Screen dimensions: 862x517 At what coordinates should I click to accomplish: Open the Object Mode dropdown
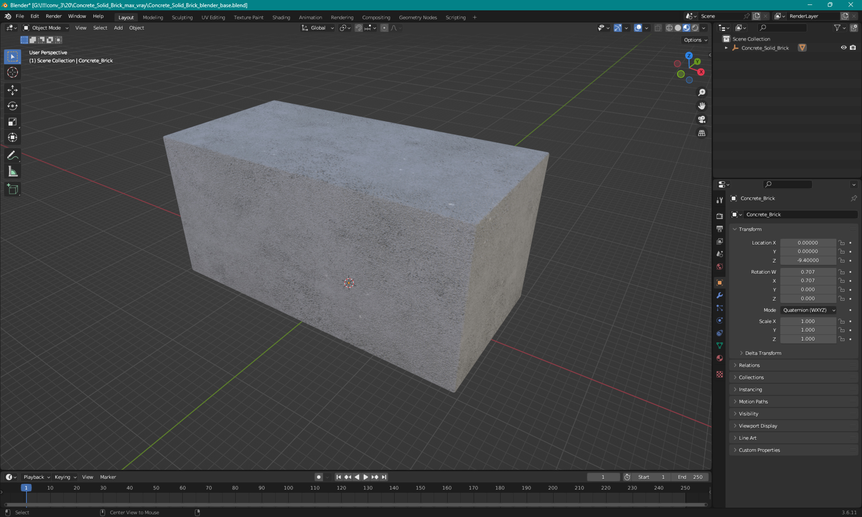(x=46, y=28)
